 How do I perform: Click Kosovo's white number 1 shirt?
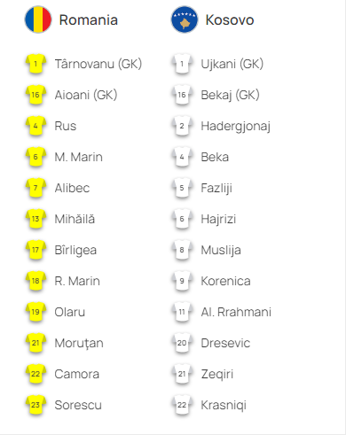(182, 64)
